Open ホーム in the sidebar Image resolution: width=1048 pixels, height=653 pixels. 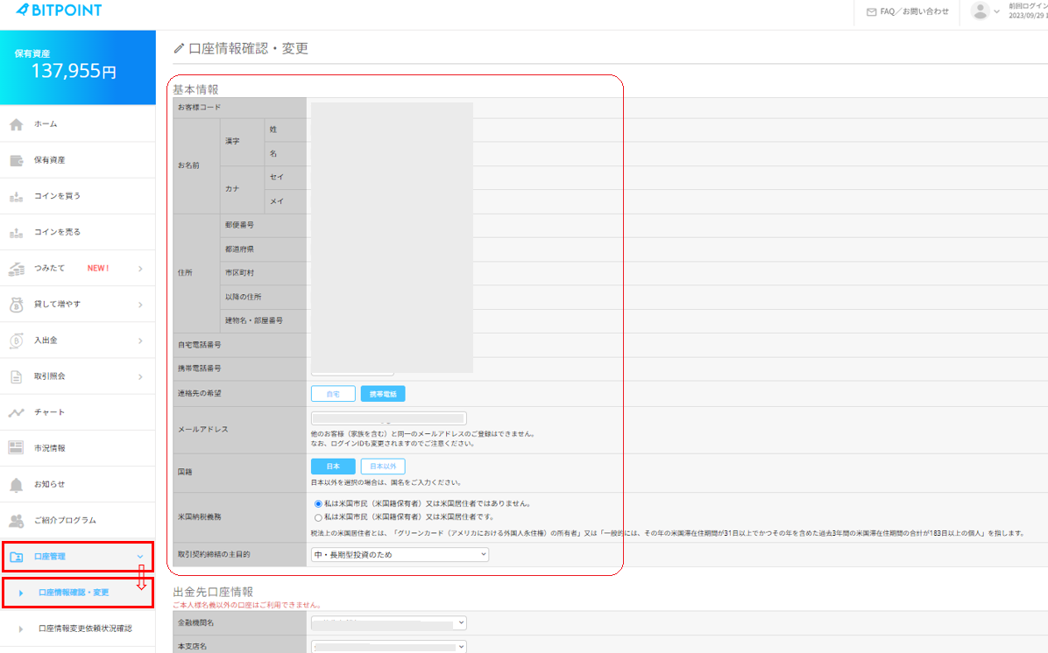(x=77, y=124)
